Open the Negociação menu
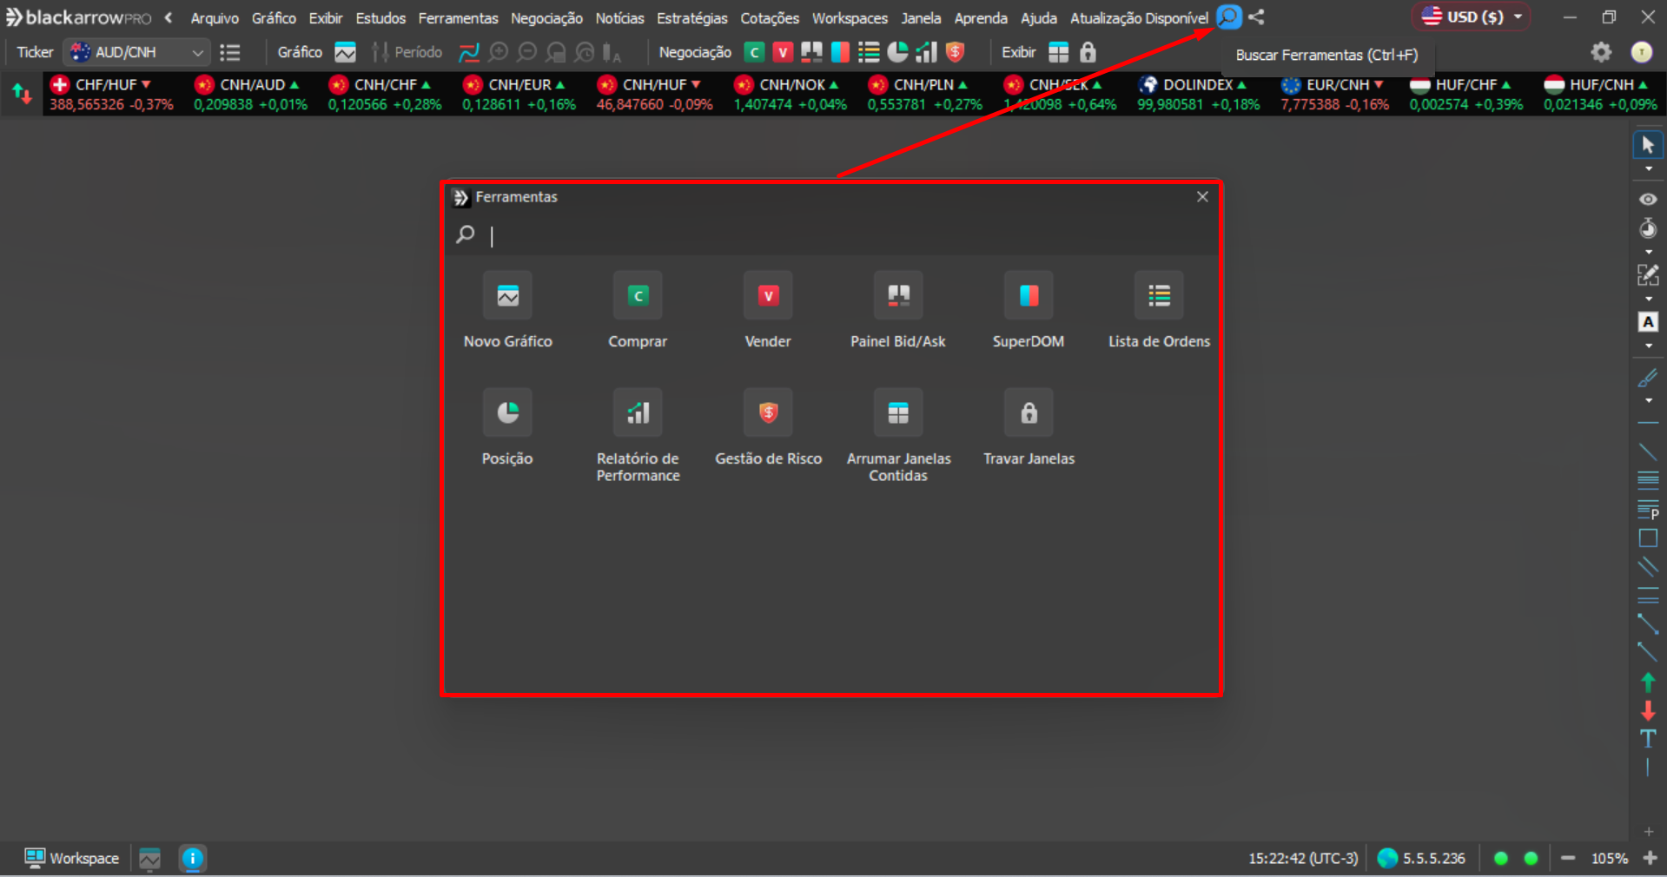 pos(546,17)
